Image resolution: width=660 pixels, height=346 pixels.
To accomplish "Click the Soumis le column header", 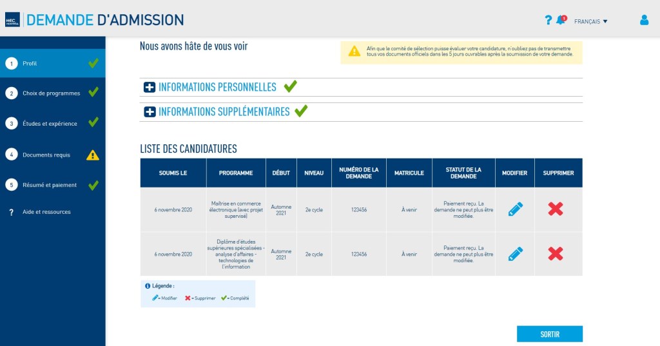I will (173, 173).
